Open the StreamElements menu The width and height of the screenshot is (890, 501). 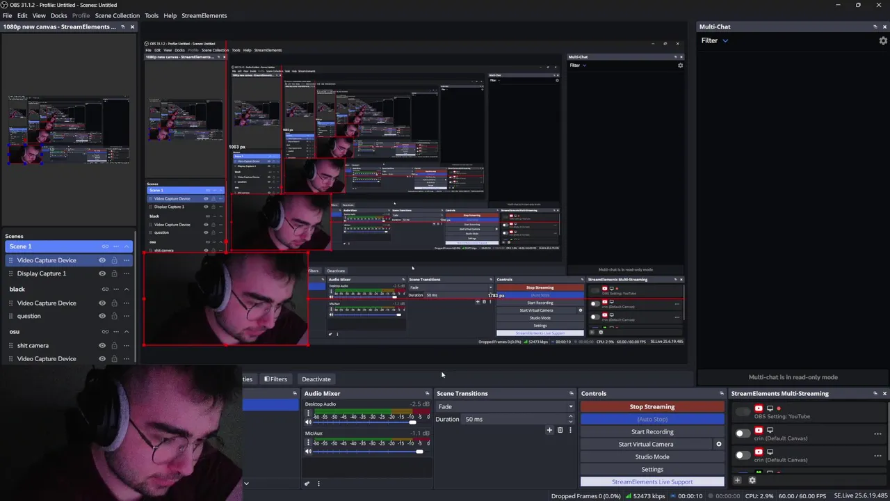click(x=204, y=15)
